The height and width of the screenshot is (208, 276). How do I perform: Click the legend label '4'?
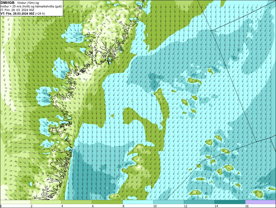pyautogui.click(x=62, y=206)
